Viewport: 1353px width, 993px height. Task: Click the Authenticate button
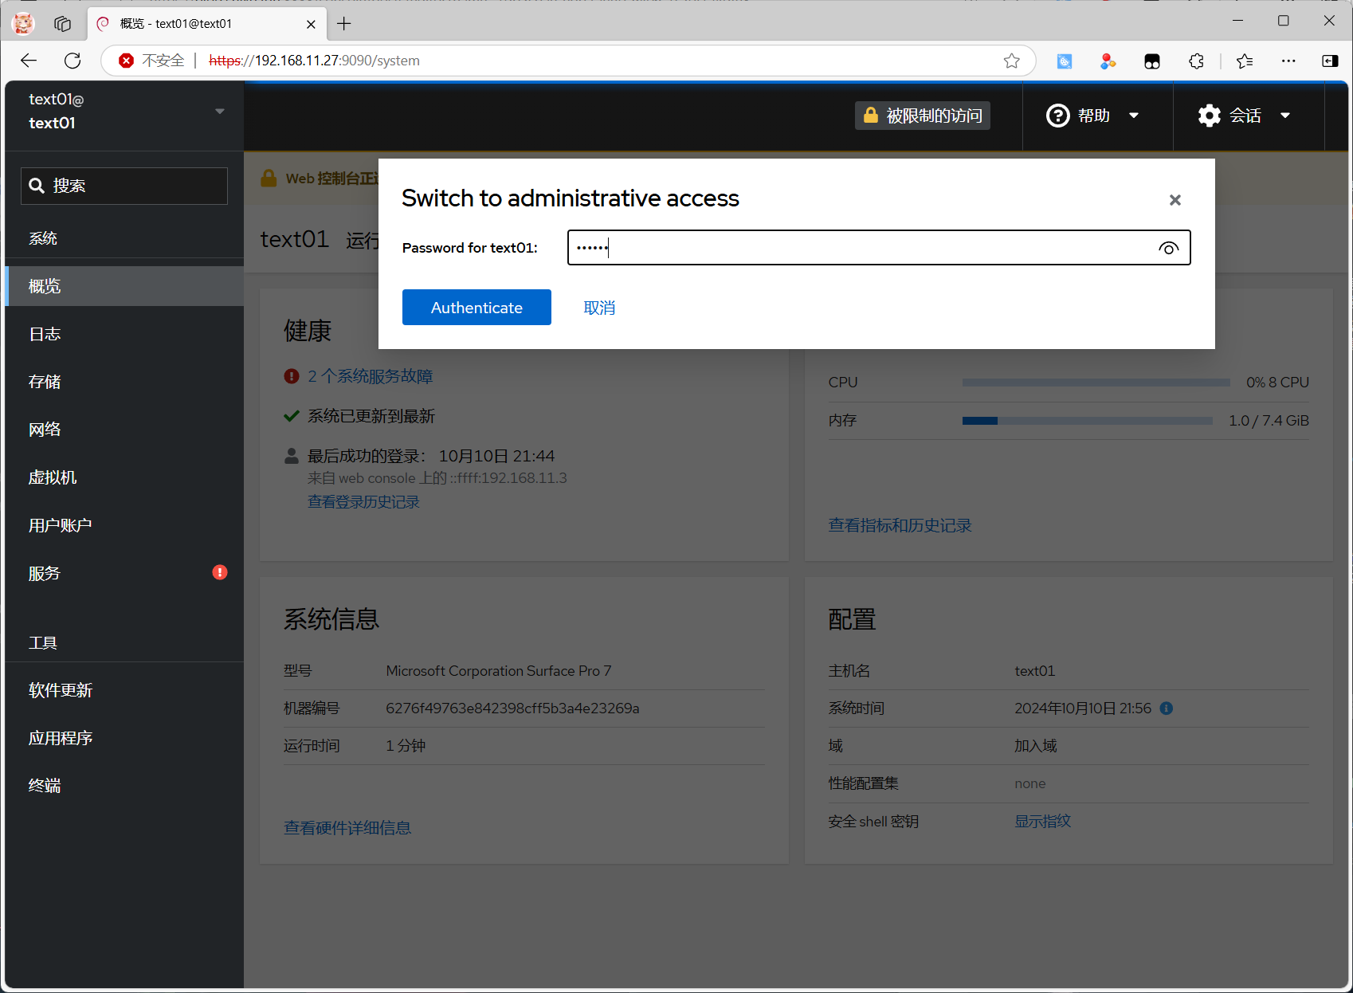click(x=476, y=308)
